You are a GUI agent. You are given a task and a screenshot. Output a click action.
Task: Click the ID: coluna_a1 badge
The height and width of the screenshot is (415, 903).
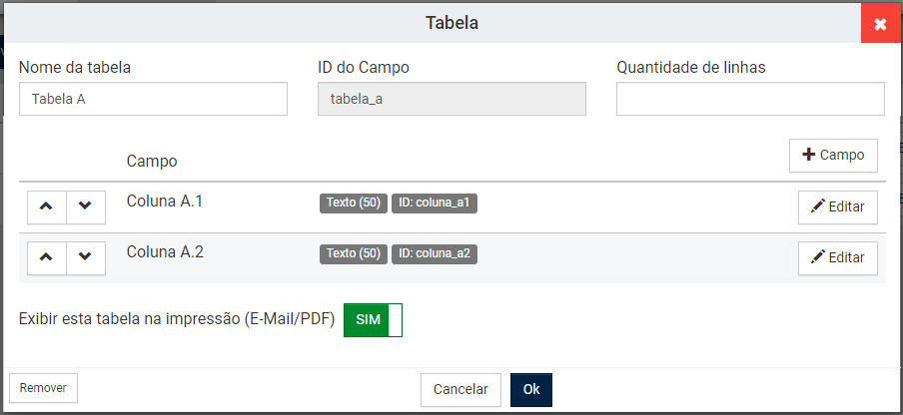[435, 204]
